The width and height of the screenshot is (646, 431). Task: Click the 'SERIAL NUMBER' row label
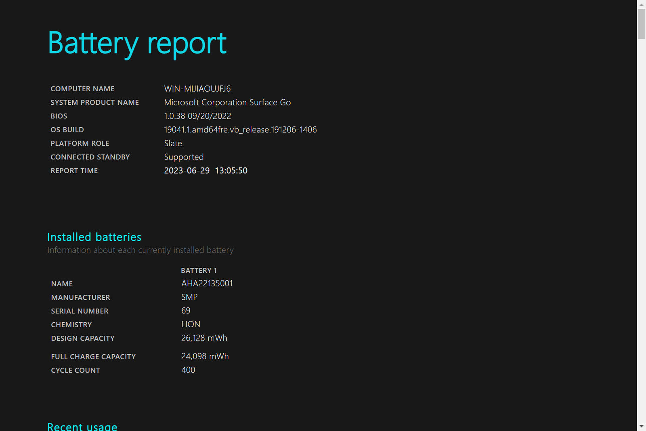[x=80, y=311]
